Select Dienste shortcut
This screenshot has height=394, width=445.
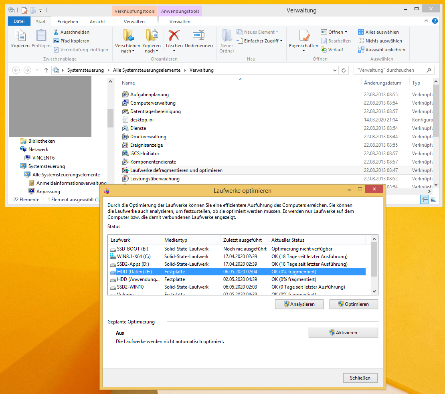[x=138, y=128]
